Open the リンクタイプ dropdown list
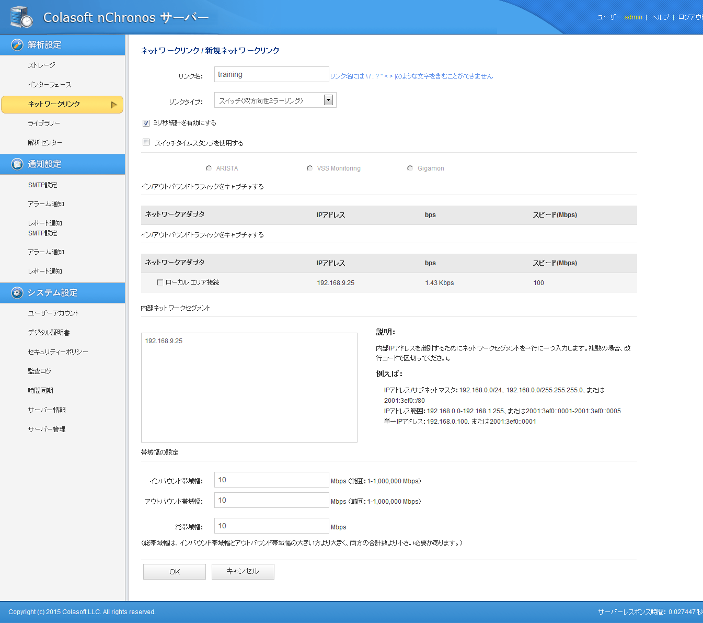This screenshot has width=703, height=623. 328,100
